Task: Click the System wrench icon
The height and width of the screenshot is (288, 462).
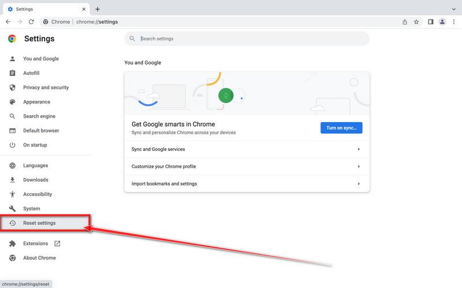Action: (x=12, y=209)
